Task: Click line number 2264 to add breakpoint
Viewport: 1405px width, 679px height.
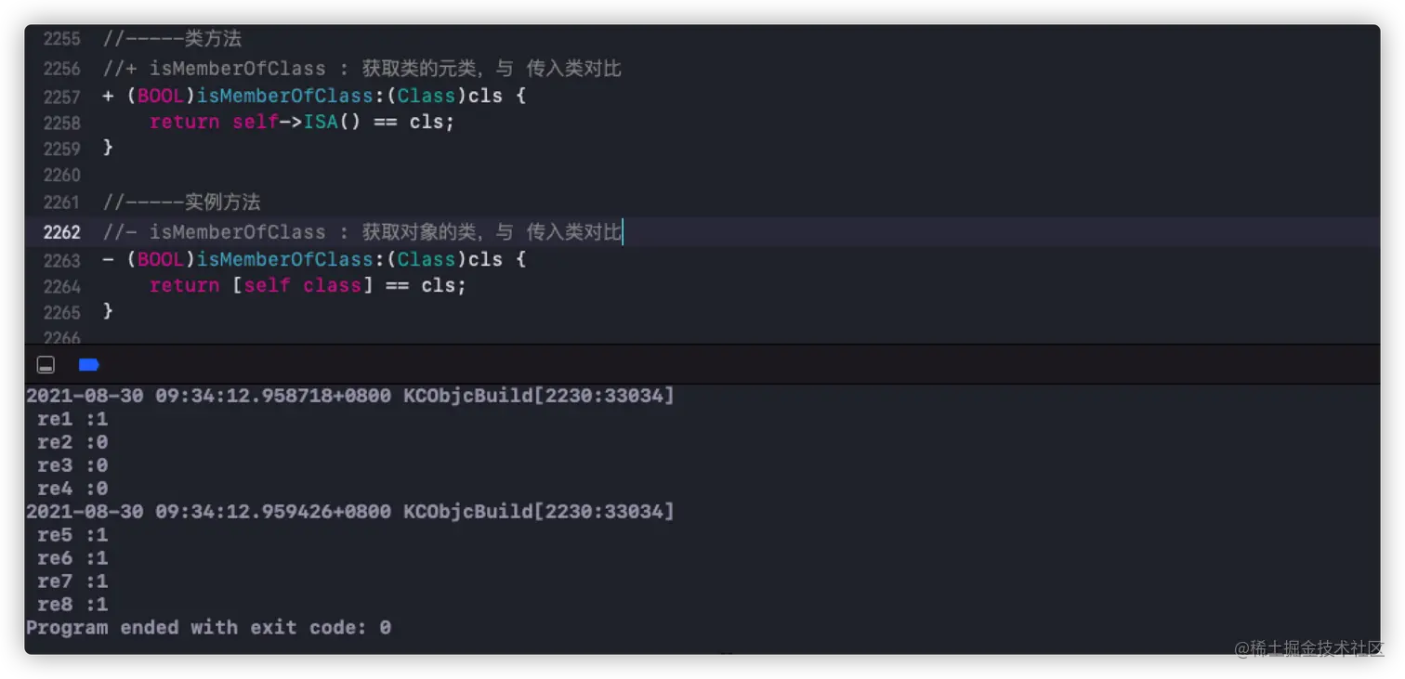Action: pyautogui.click(x=61, y=286)
